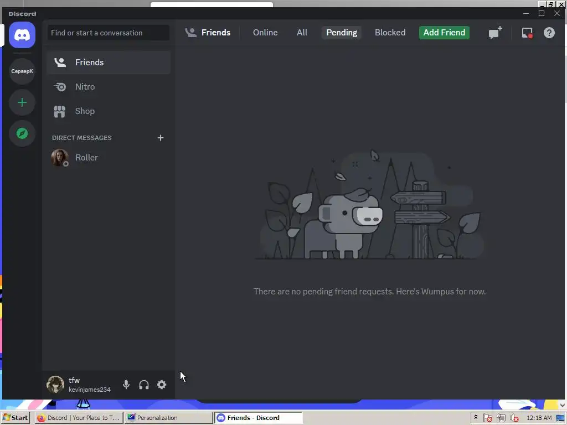This screenshot has width=567, height=425.
Task: Open the СерверК server icon
Action: 22,71
